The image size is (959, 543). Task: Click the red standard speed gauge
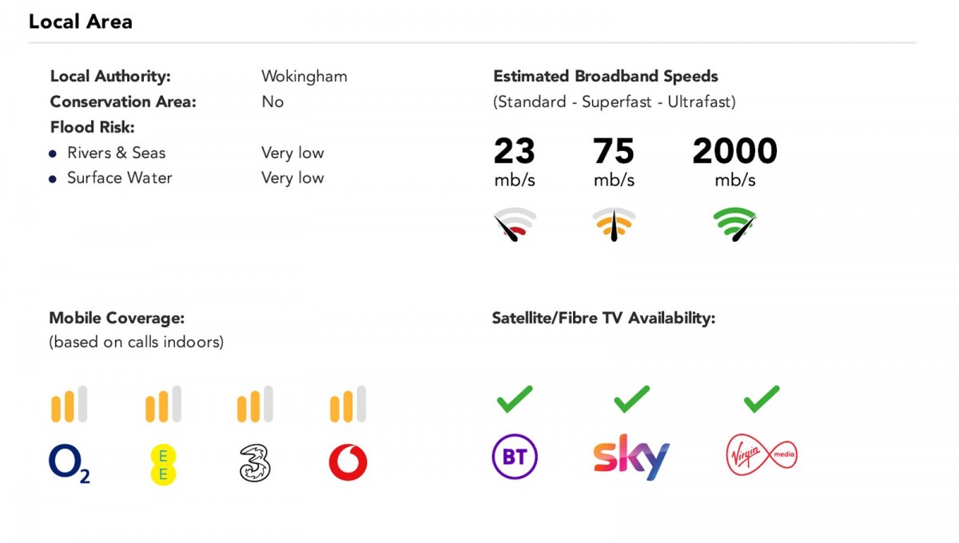click(515, 224)
